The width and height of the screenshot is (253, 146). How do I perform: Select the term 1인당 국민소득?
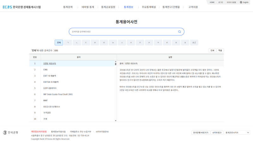point(50,64)
